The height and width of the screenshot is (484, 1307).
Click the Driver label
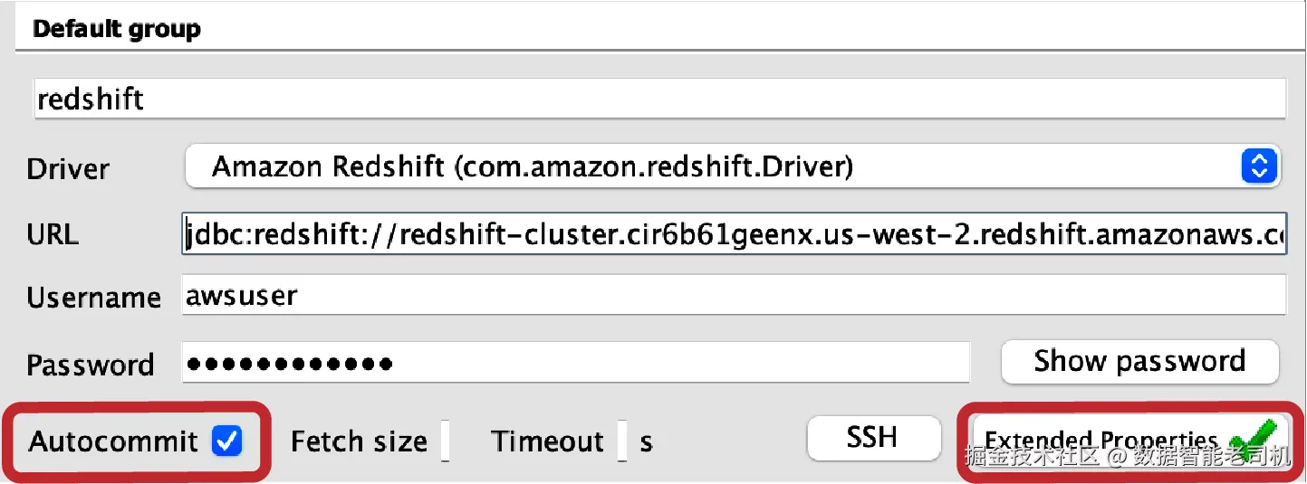[x=69, y=169]
